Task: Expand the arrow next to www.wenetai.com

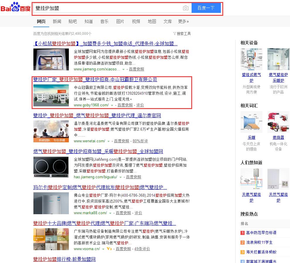Action: [x=108, y=141]
